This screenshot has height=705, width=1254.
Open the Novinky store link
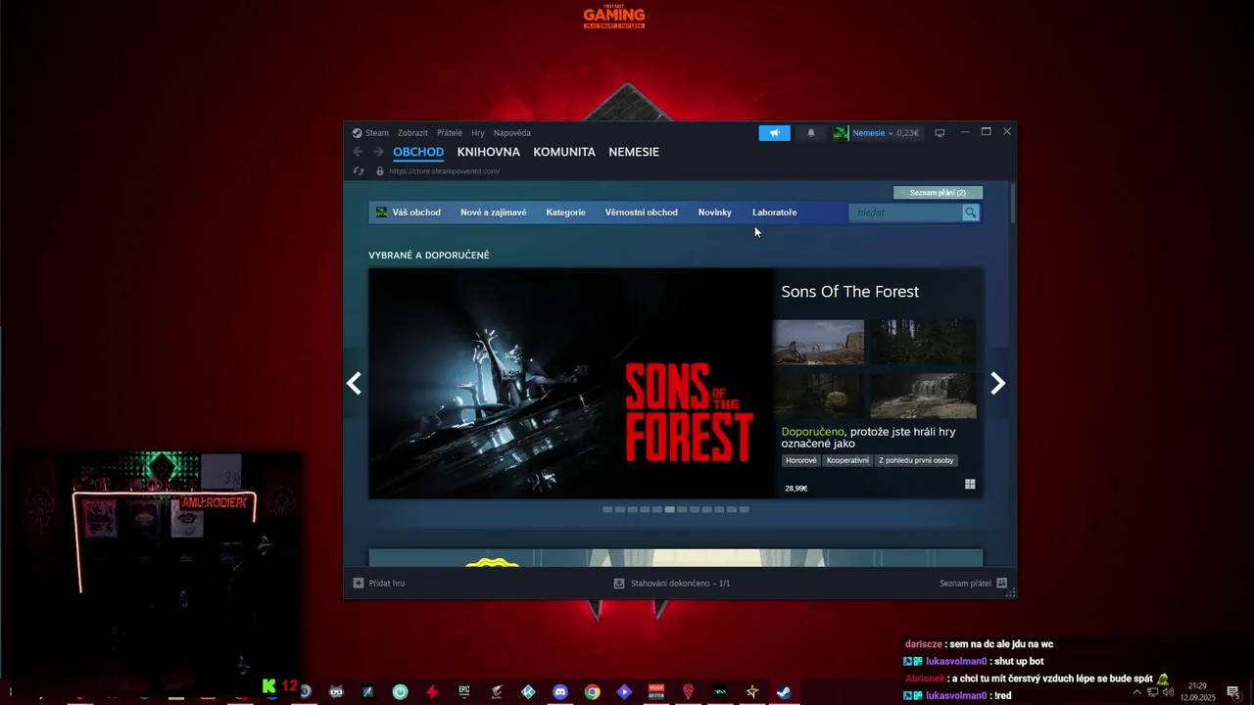(715, 212)
